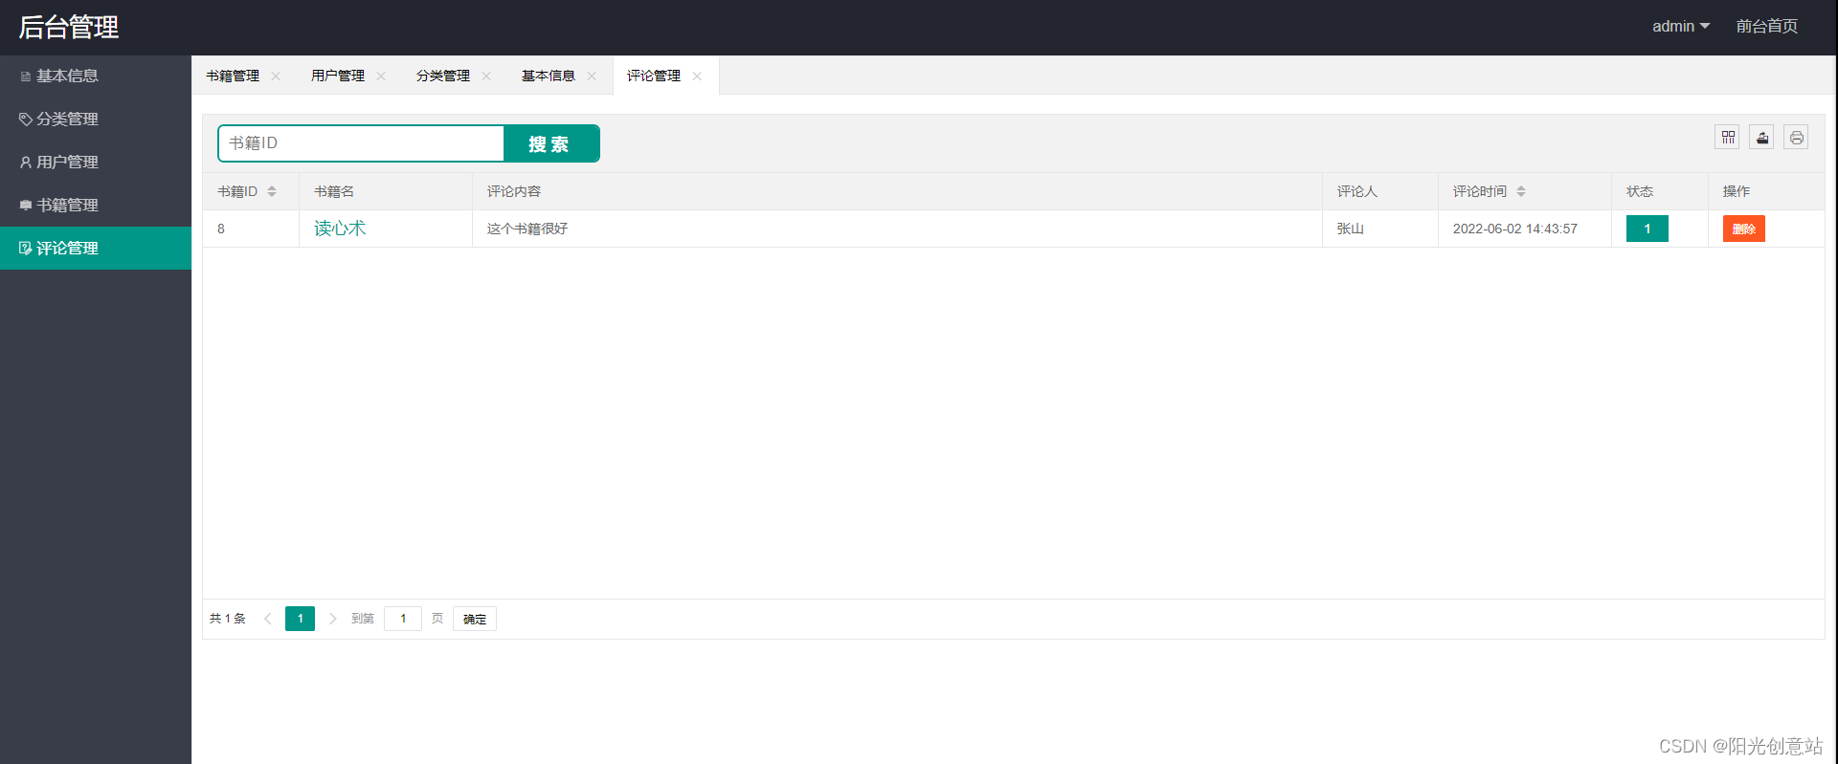
Task: Click the 共 1 条 total count
Action: 228,619
